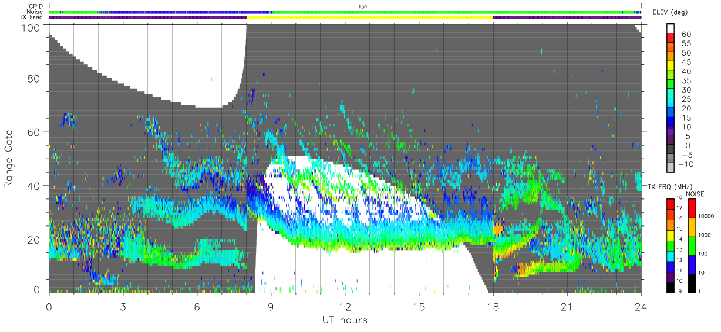Click the 1 label at NOISE bar bottom
This screenshot has height=332, width=721.
pos(700,291)
